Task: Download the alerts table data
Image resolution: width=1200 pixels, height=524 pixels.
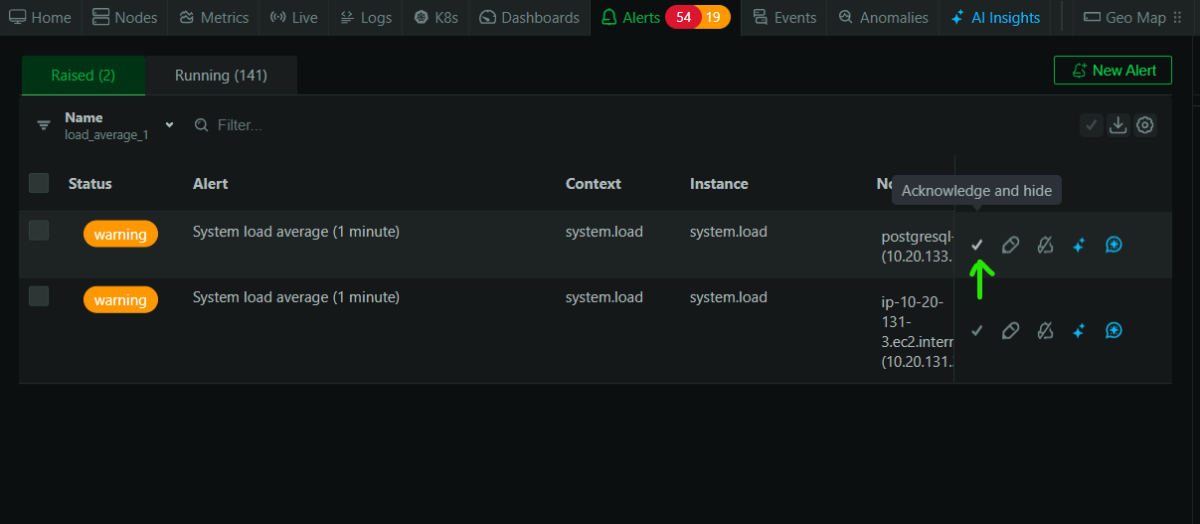Action: point(1117,125)
